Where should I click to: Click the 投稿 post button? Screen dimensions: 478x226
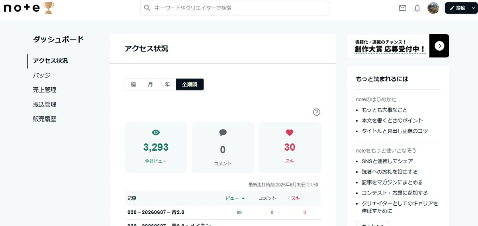(x=457, y=8)
